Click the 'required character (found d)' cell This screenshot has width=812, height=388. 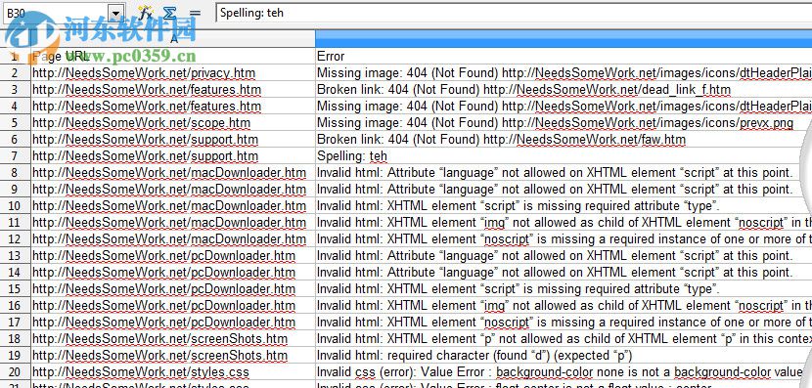click(564, 356)
